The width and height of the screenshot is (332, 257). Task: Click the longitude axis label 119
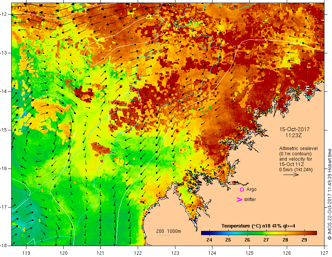click(26, 253)
